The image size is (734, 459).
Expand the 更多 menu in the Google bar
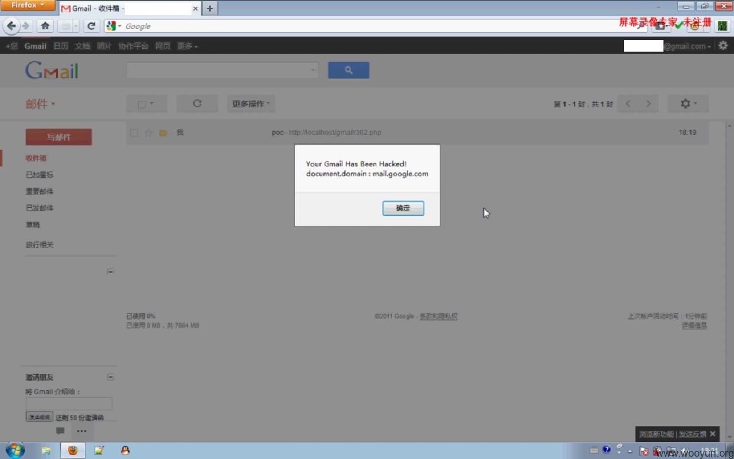click(x=188, y=46)
